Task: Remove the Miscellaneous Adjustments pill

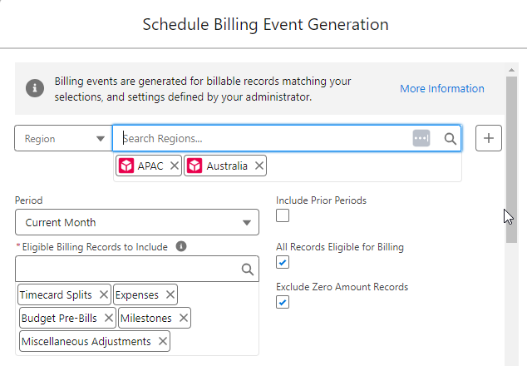Action: point(162,341)
